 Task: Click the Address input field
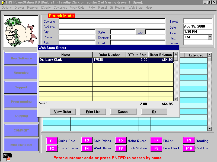point(112,26)
